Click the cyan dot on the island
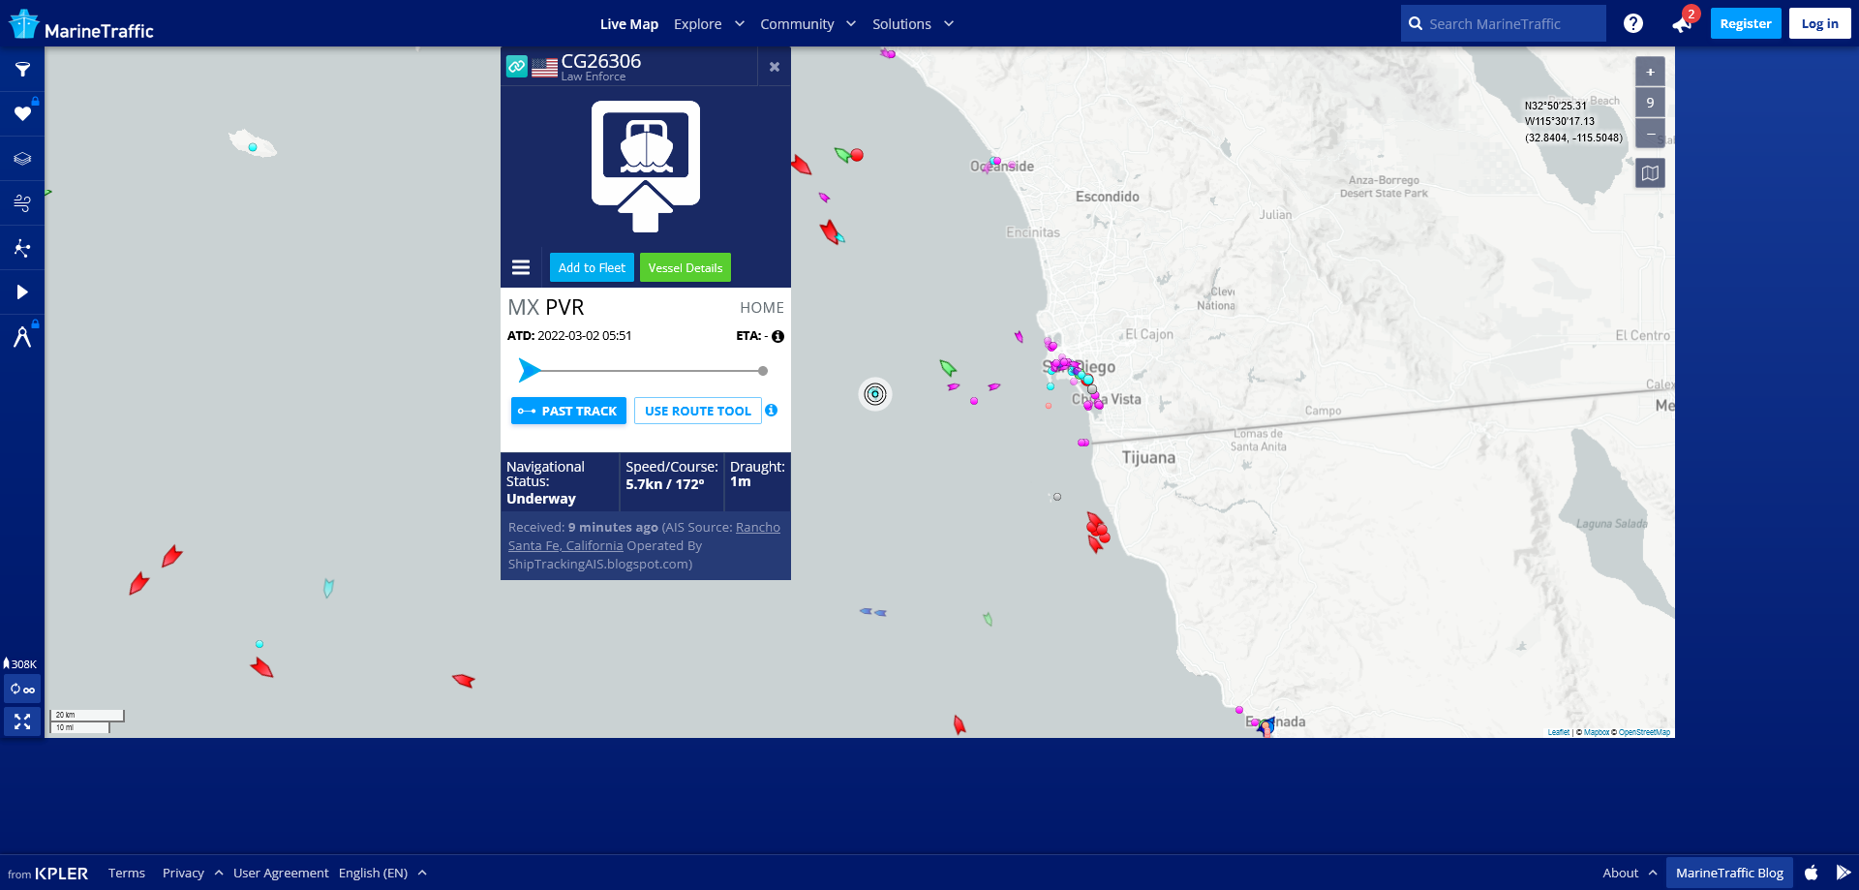This screenshot has height=890, width=1859. 253,147
